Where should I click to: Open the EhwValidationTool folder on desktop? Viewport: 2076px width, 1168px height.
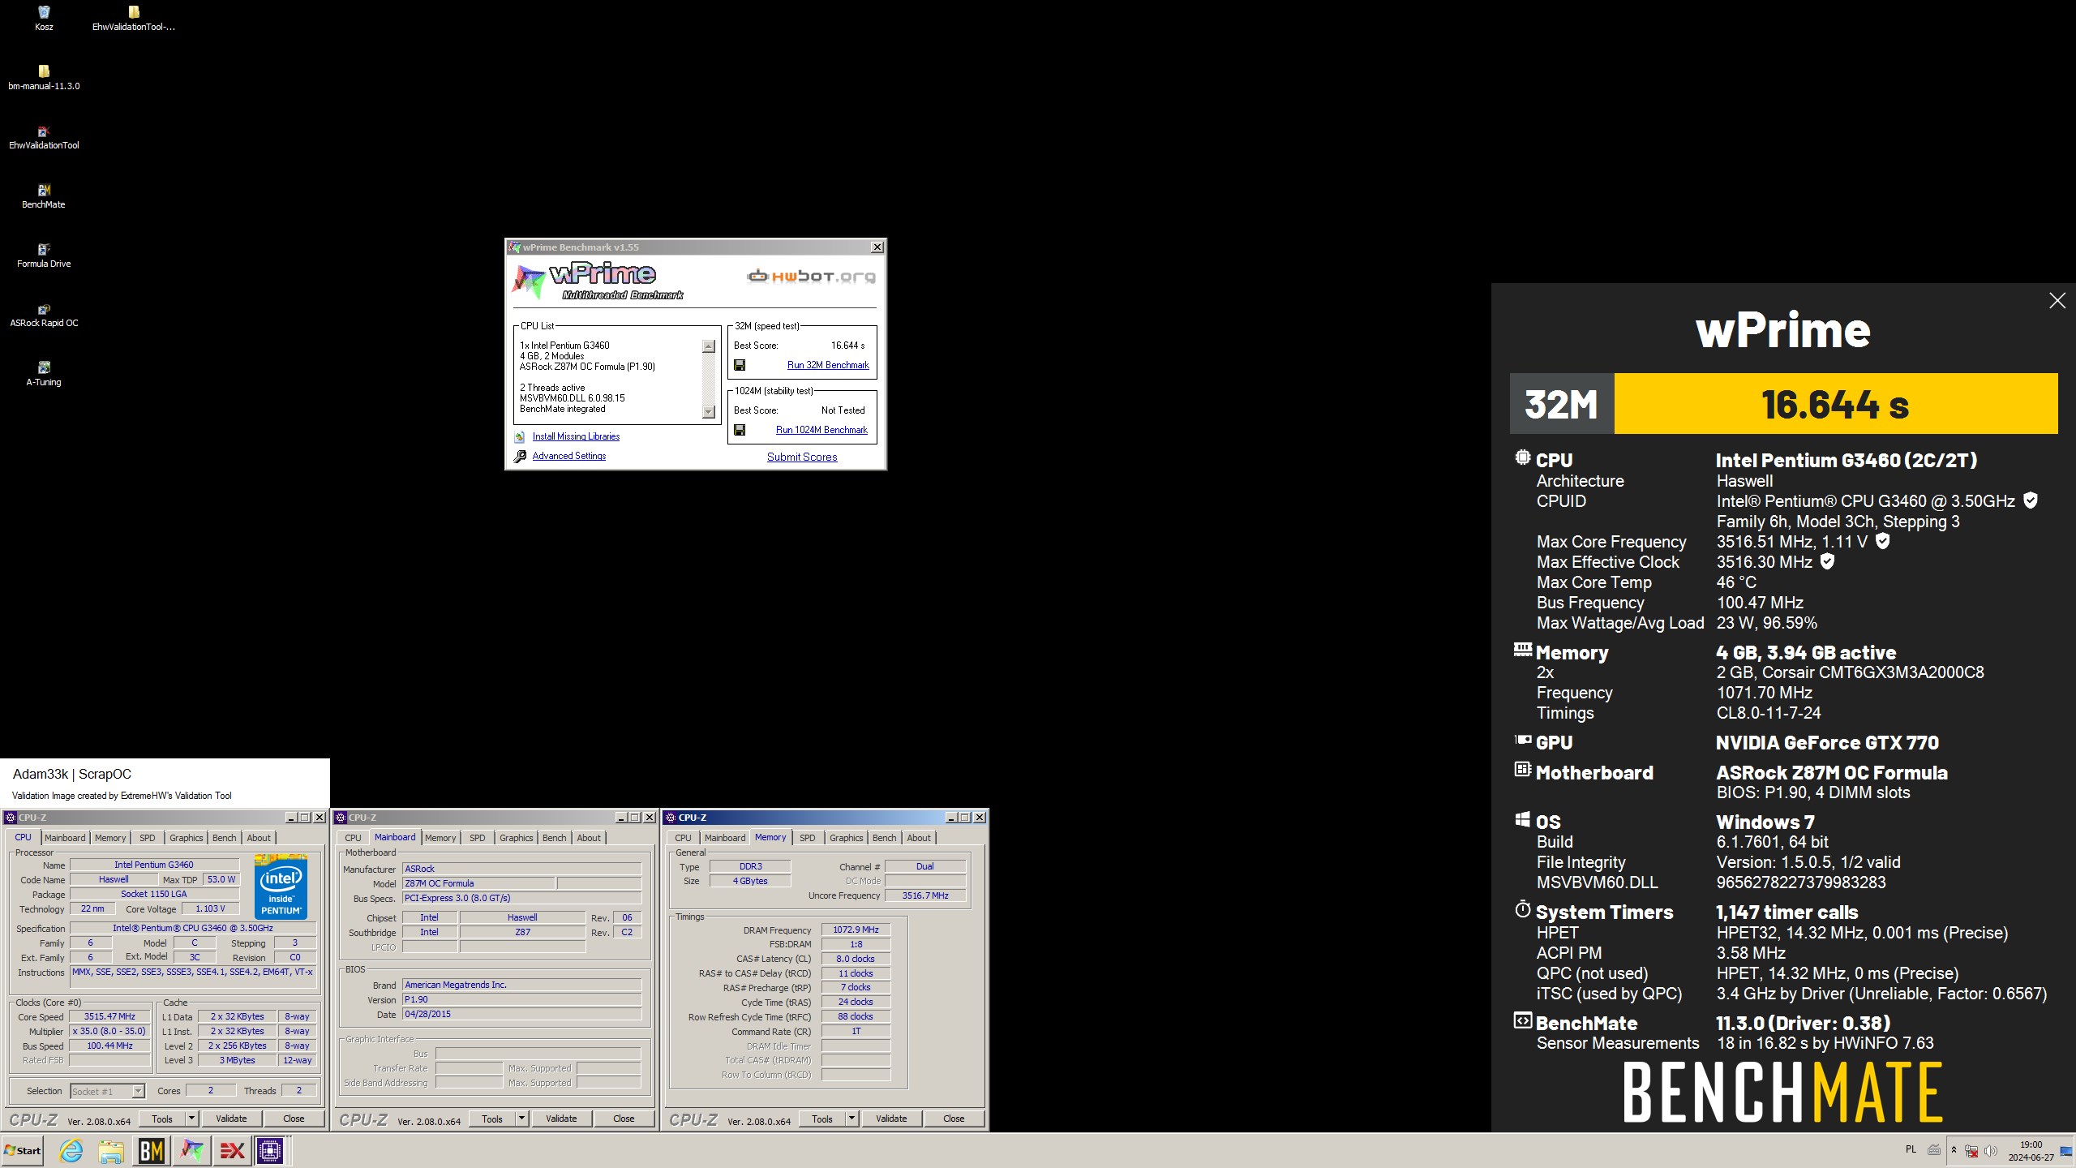(134, 18)
